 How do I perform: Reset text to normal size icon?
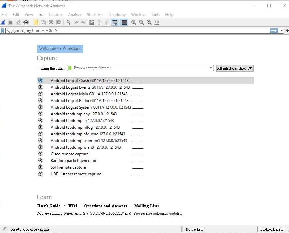click(x=149, y=22)
